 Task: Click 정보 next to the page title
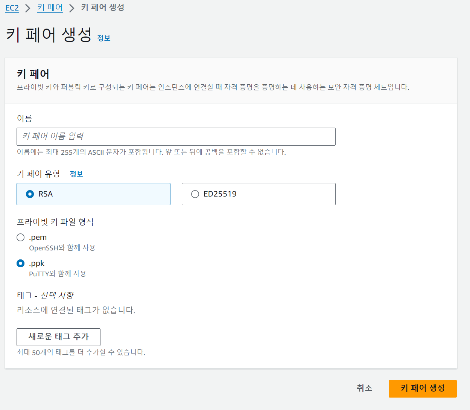pyautogui.click(x=104, y=37)
